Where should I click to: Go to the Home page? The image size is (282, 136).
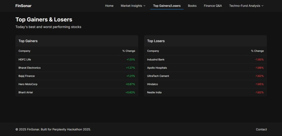(x=109, y=6)
